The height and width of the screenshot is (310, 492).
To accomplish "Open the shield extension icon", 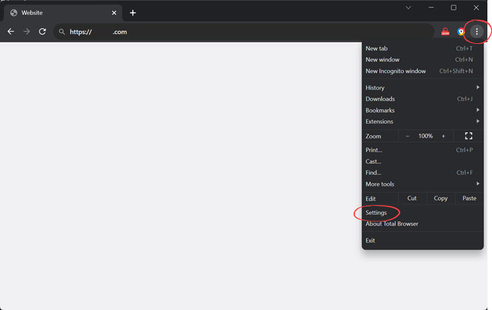I will click(x=461, y=31).
